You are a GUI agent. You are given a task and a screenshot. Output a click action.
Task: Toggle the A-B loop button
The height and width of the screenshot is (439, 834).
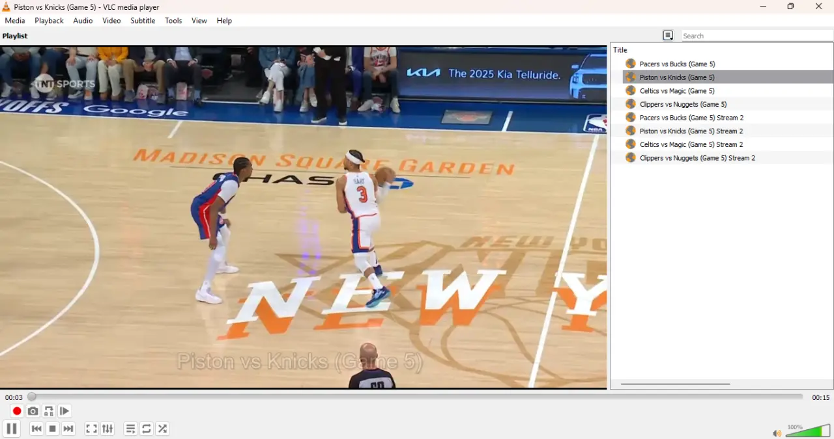49,411
